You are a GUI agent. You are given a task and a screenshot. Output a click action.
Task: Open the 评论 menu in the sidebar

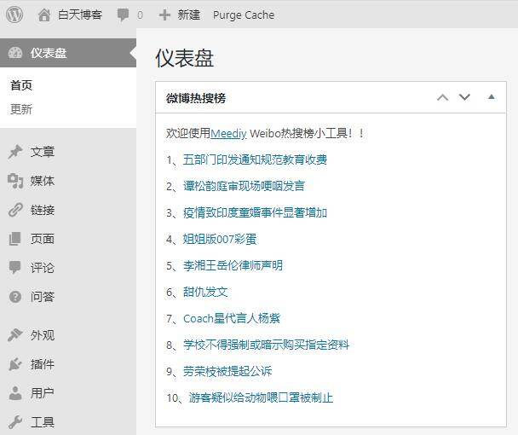point(43,268)
